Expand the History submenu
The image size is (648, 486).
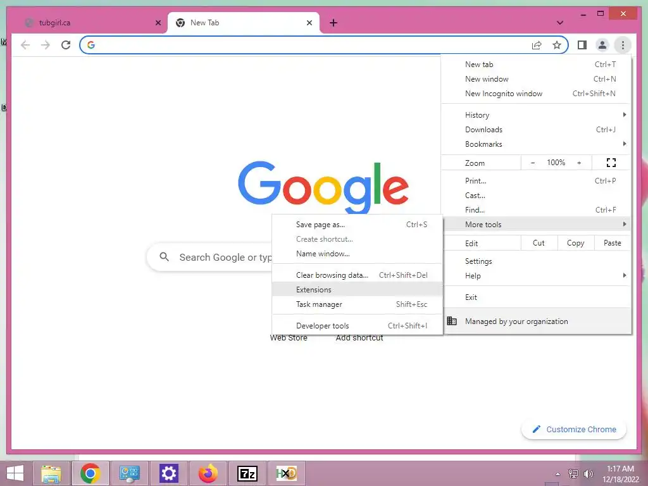click(536, 115)
